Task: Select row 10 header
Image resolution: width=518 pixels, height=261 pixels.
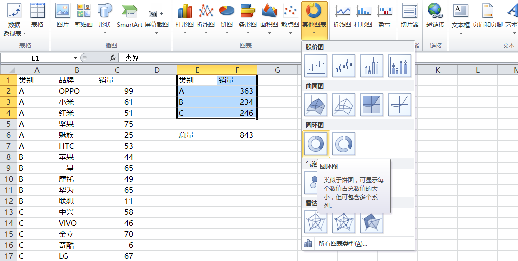Action: (8, 179)
